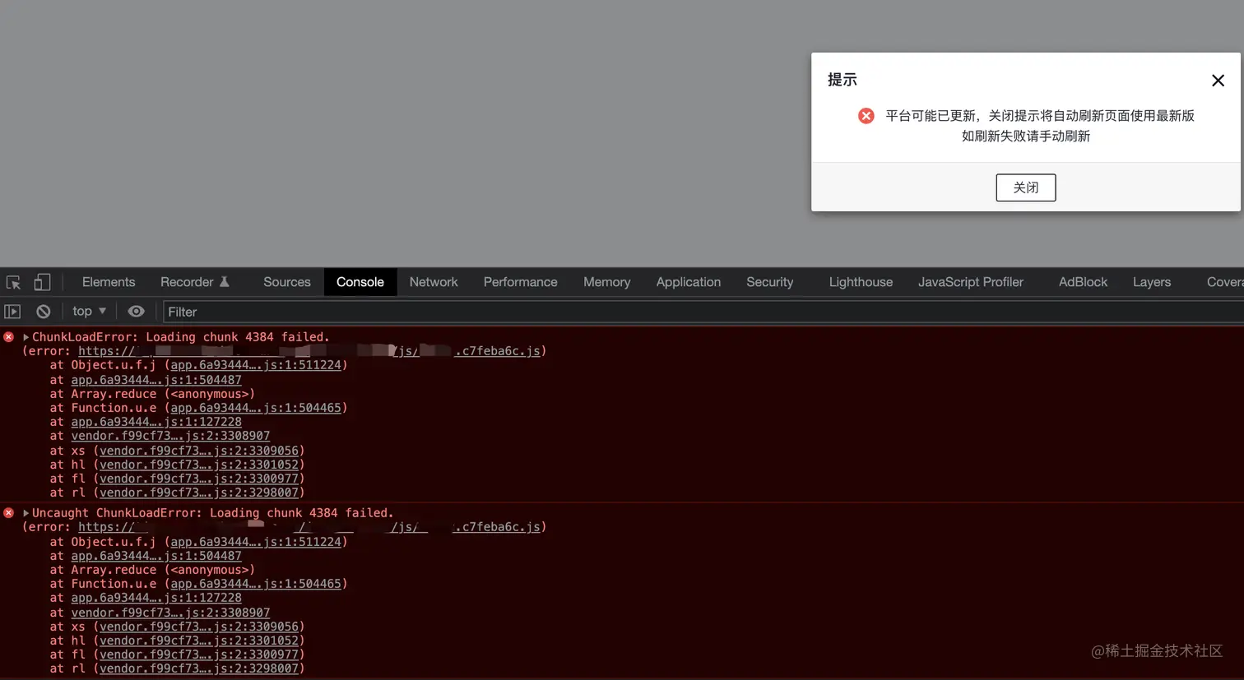This screenshot has width=1244, height=680.
Task: Open app.6a93444 js:1:511224 link in first error
Action: point(256,365)
